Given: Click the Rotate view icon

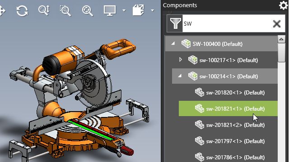Looking at the screenshot, I should [x=22, y=10].
